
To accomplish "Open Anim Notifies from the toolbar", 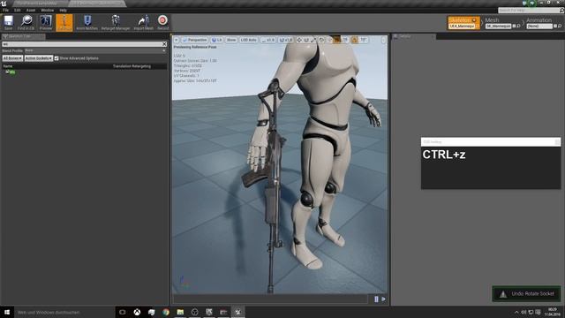I will (87, 22).
